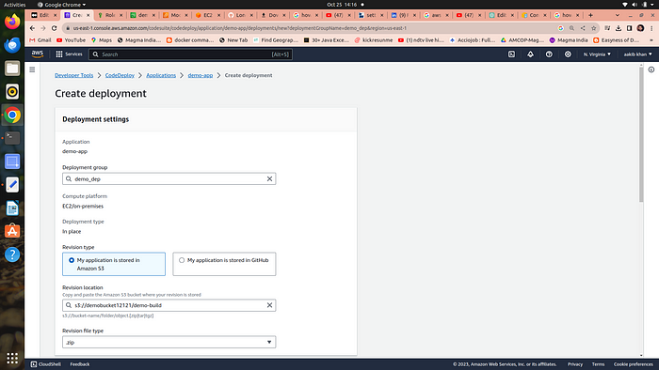Open the Files app in the dock
Viewport: 659px width, 370px height.
[12, 68]
